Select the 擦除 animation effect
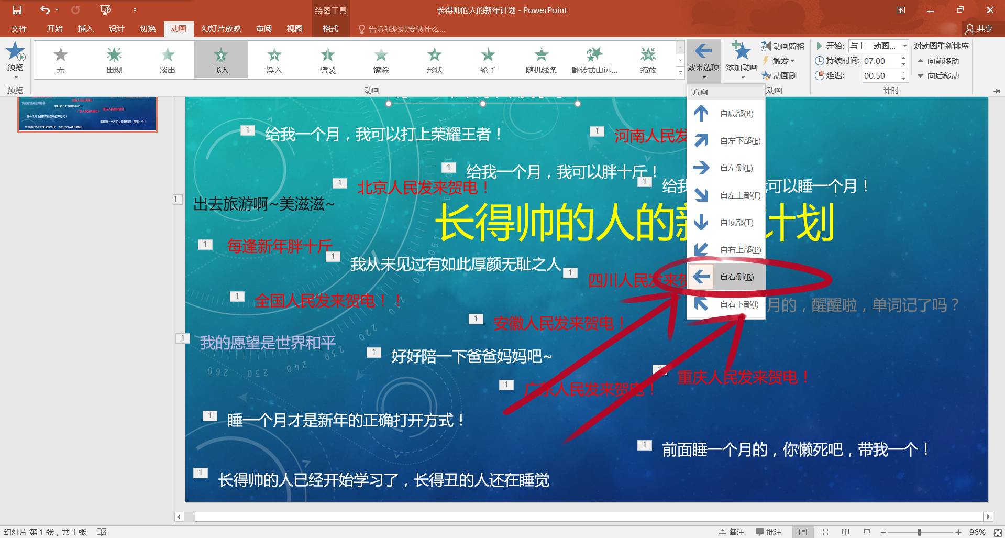This screenshot has height=538, width=1005. 381,60
